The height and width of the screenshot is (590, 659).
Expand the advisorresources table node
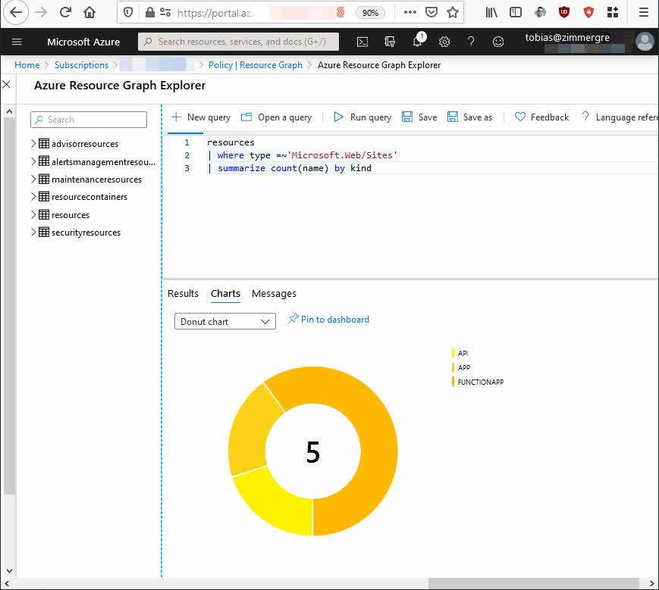click(x=33, y=143)
